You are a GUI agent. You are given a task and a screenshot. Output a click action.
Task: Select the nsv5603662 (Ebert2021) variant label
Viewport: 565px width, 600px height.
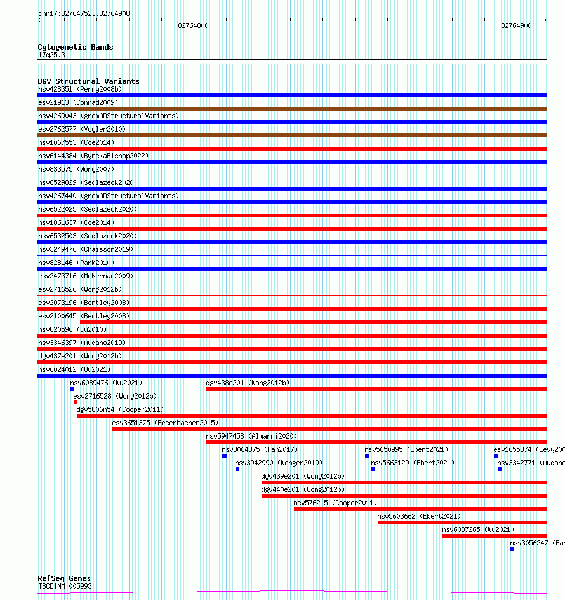click(419, 516)
